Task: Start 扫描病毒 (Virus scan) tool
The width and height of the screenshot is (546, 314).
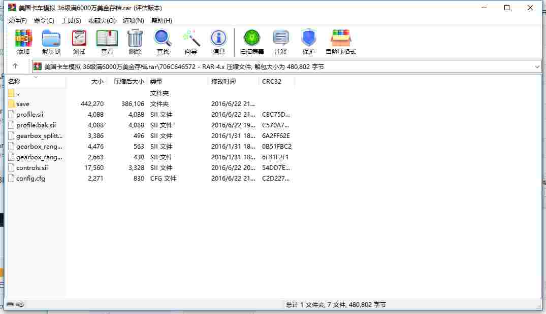Action: (x=252, y=38)
